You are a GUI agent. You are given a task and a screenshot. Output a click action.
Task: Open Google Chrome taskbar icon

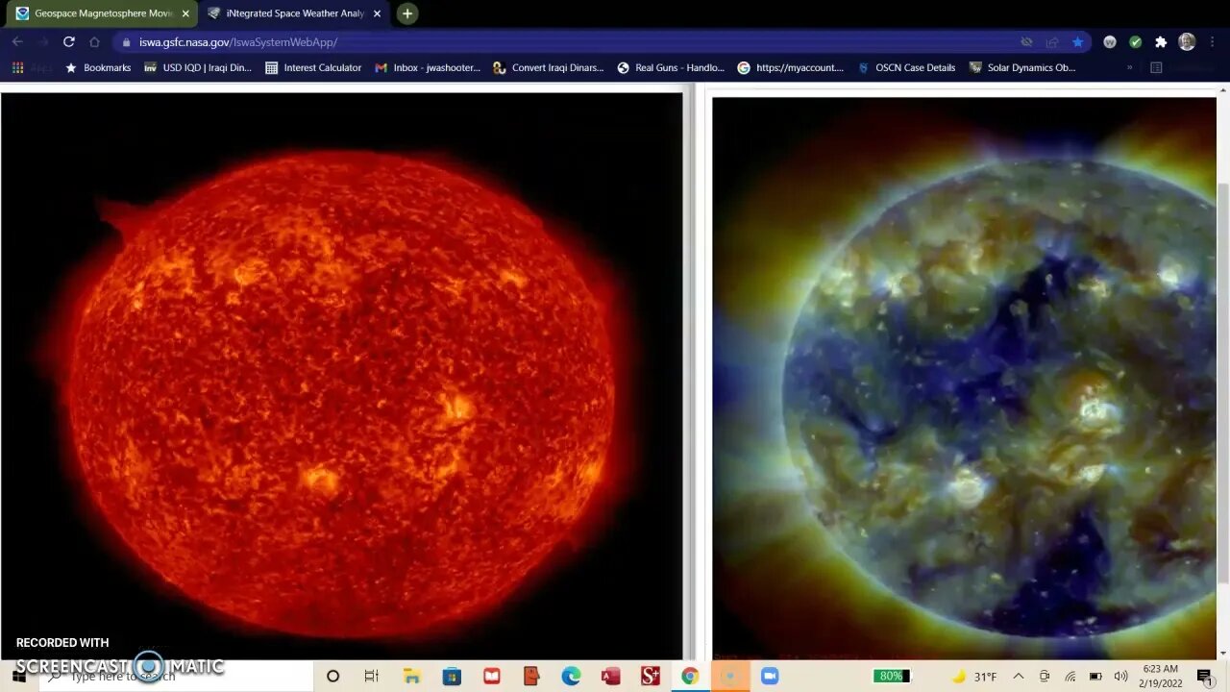tap(690, 677)
